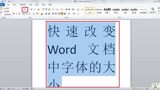Open the Paragraph dialog launcher (段落)

83,18
